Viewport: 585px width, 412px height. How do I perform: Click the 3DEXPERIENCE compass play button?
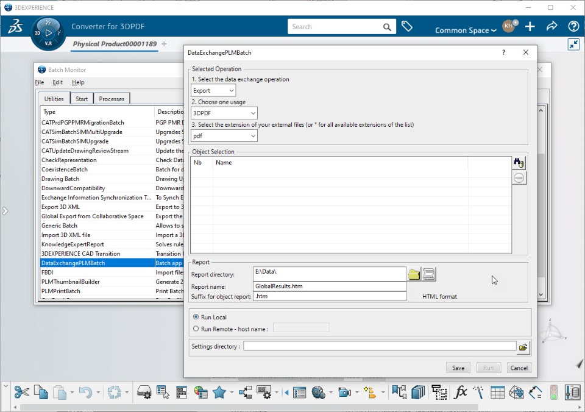tap(49, 33)
